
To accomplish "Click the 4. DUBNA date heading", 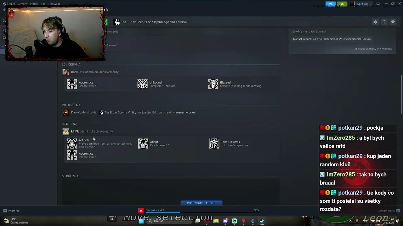I will pos(70,124).
